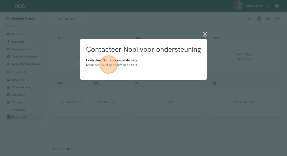Image resolution: width=287 pixels, height=156 pixels.
Task: Click the ticket or FAQ link
Action: tap(111, 65)
